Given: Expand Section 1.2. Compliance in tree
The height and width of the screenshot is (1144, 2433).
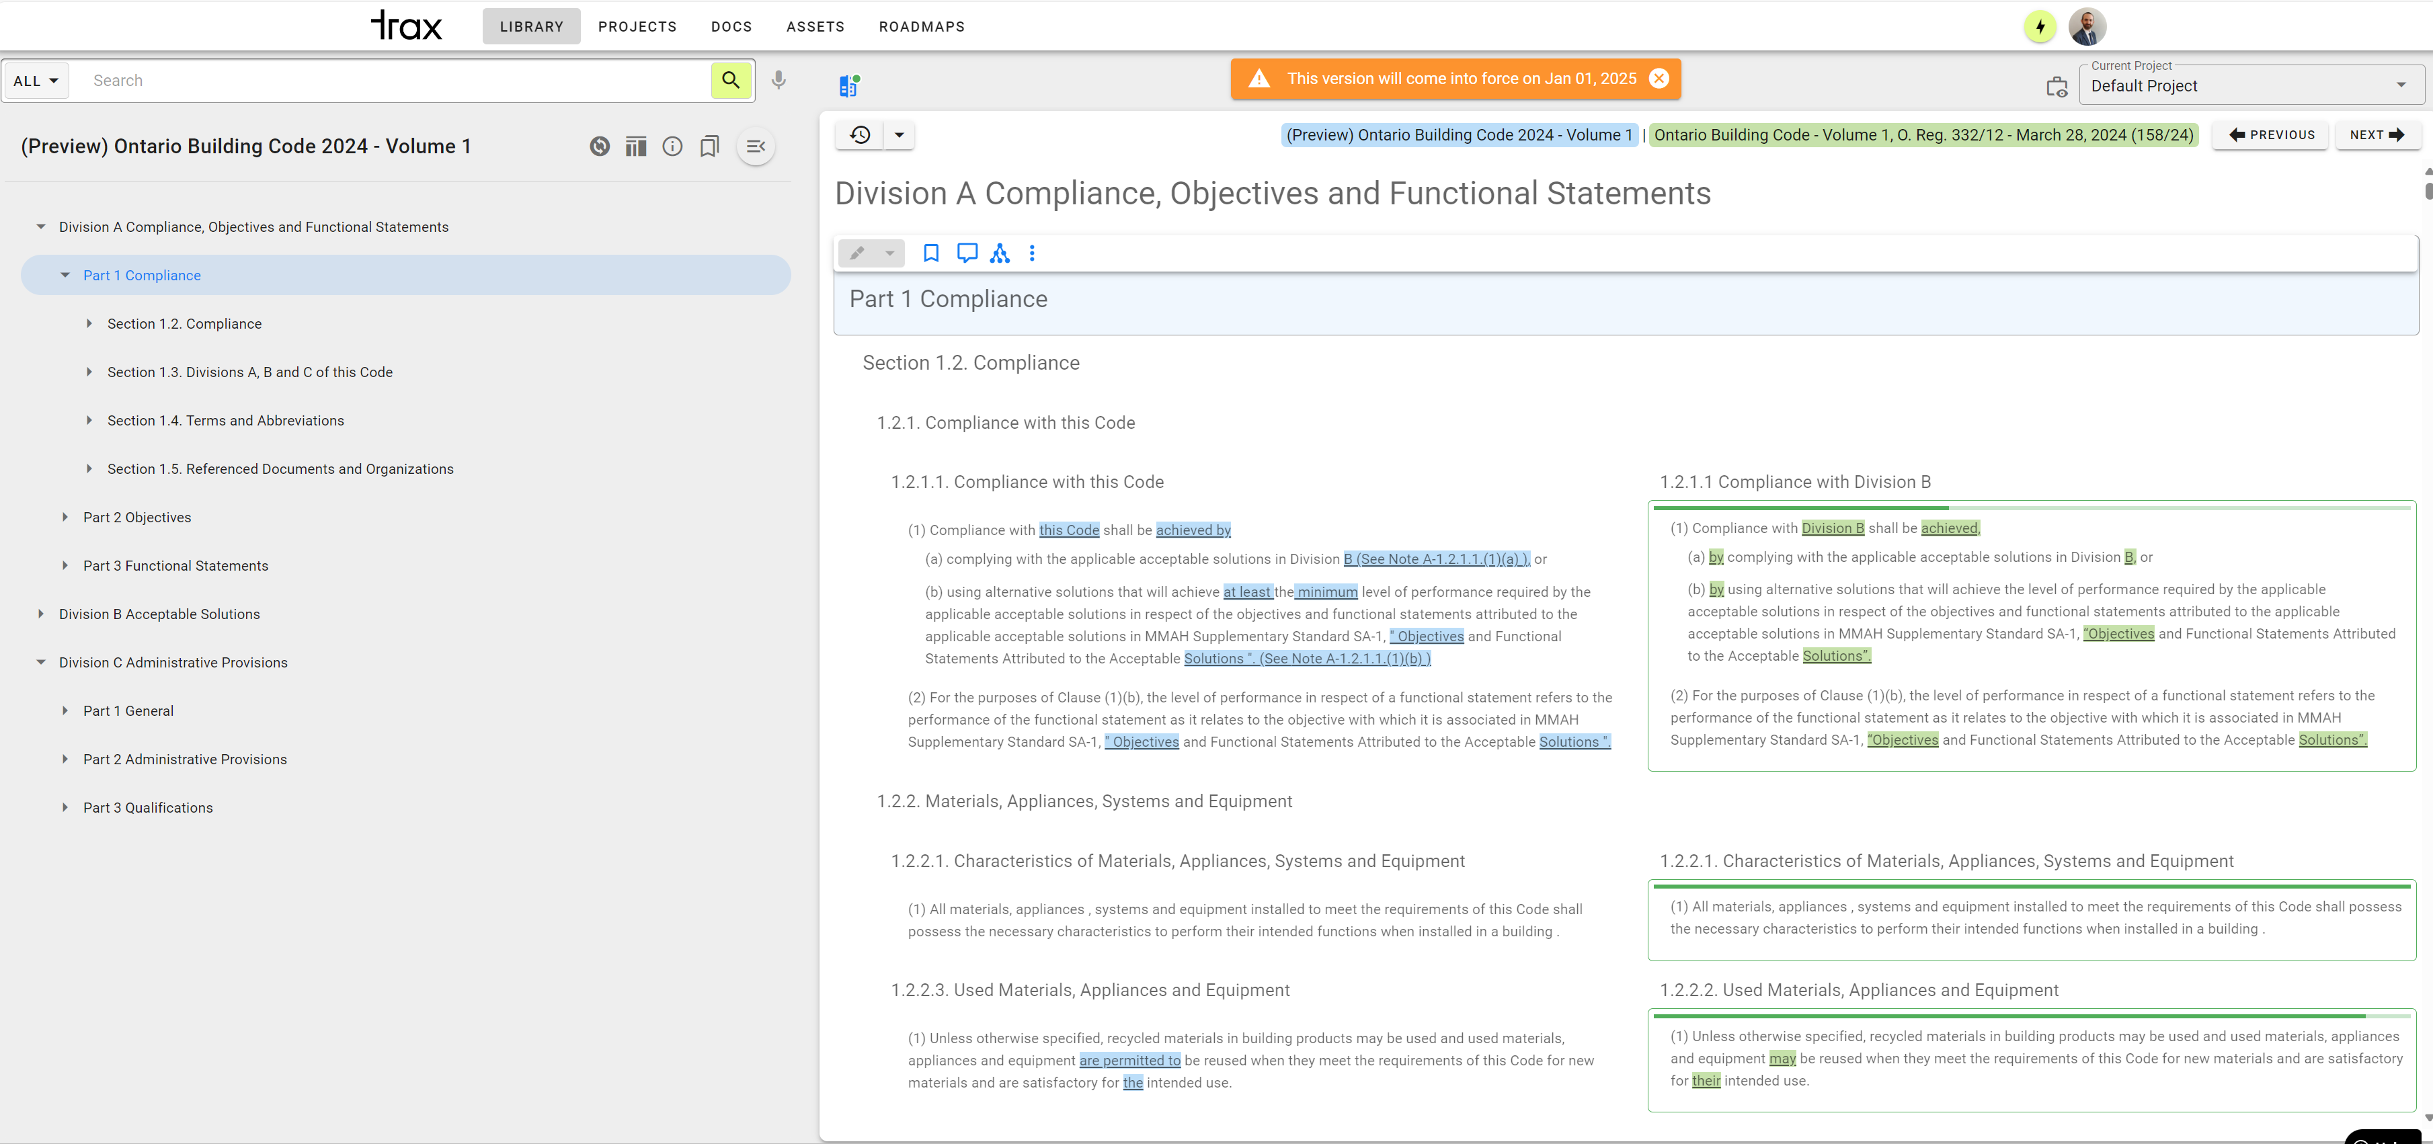Looking at the screenshot, I should coord(89,323).
